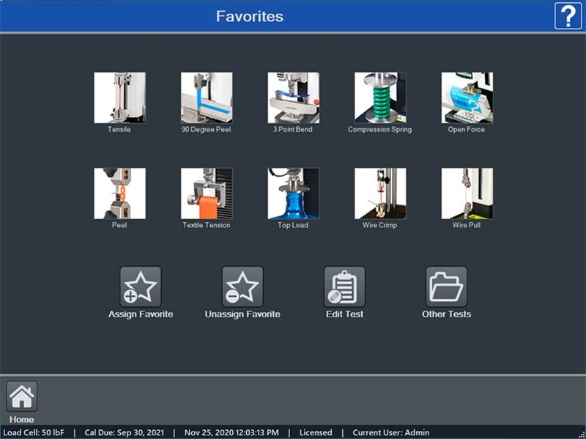This screenshot has height=439, width=586.
Task: Select the Wire Pull test
Action: pyautogui.click(x=467, y=193)
